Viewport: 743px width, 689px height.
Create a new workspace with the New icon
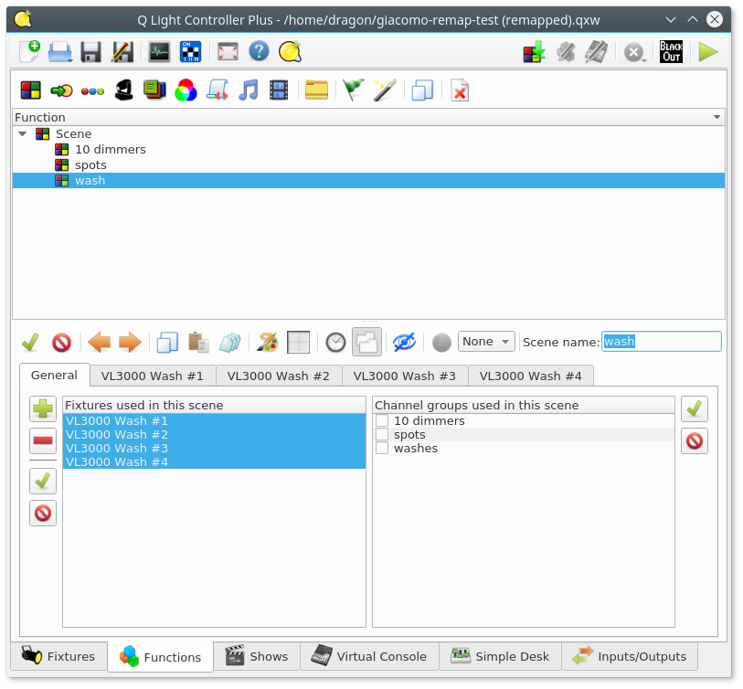[30, 52]
